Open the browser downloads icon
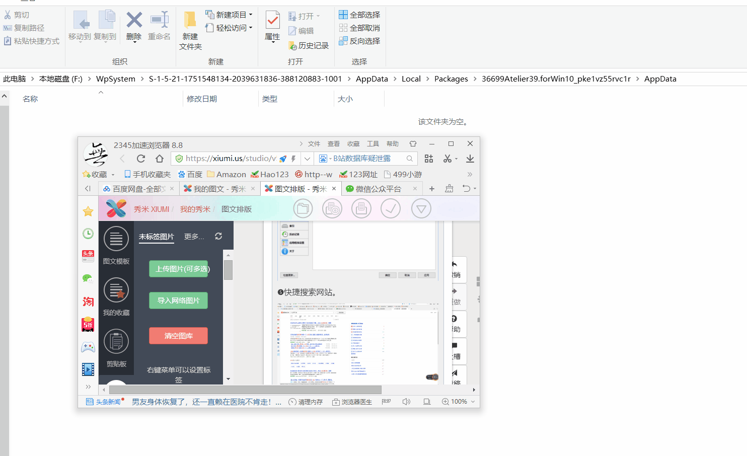The image size is (747, 456). point(470,159)
